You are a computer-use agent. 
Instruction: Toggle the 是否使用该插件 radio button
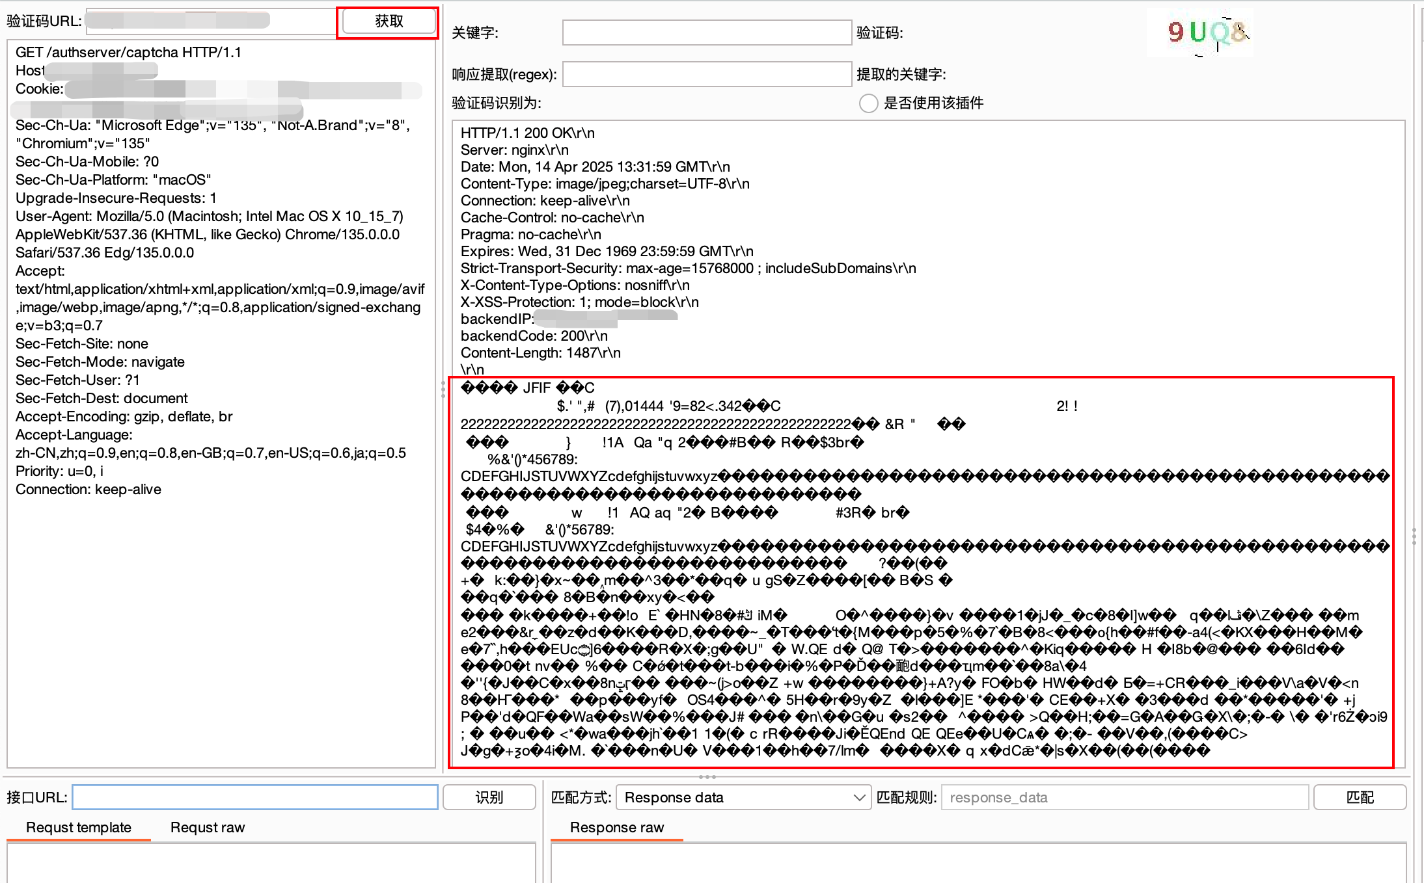tap(868, 103)
